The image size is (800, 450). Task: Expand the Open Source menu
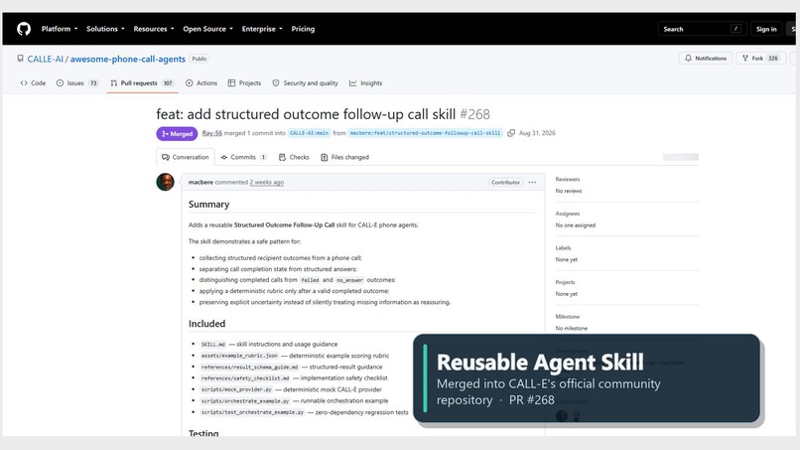207,29
